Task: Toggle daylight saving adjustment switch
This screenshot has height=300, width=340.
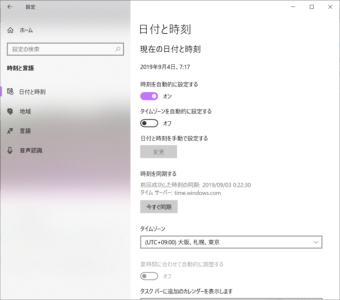Action: [x=149, y=276]
